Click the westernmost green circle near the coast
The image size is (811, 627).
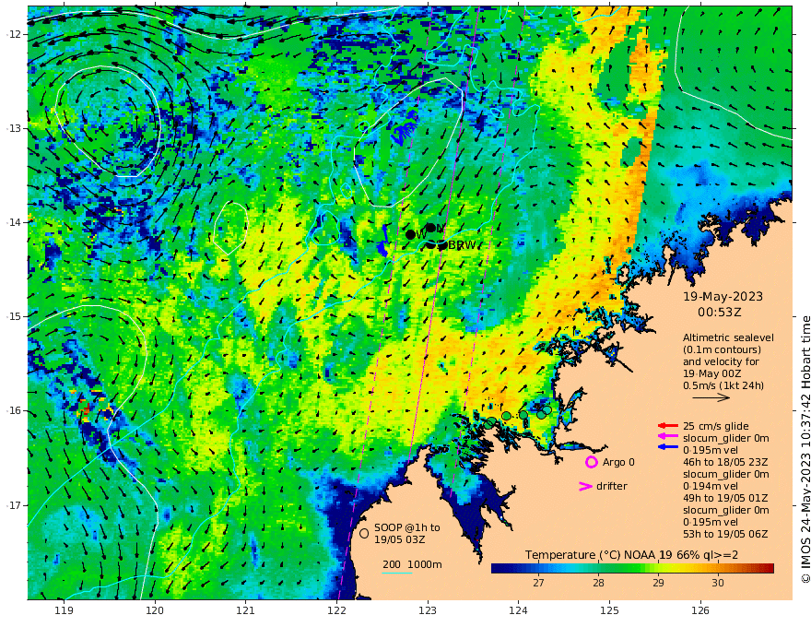(489, 423)
